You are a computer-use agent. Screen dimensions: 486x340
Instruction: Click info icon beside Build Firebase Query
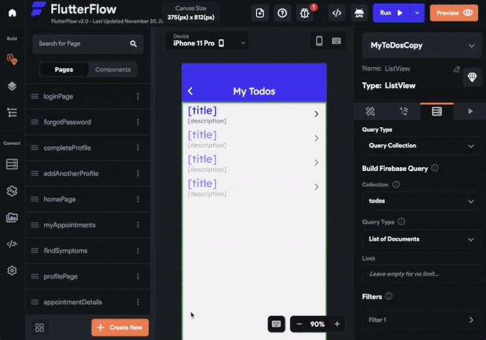435,168
